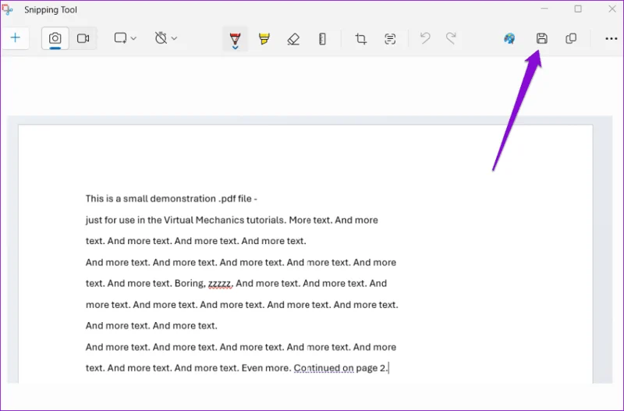The image size is (624, 411).
Task: Copy snip to clipboard
Action: pos(571,38)
